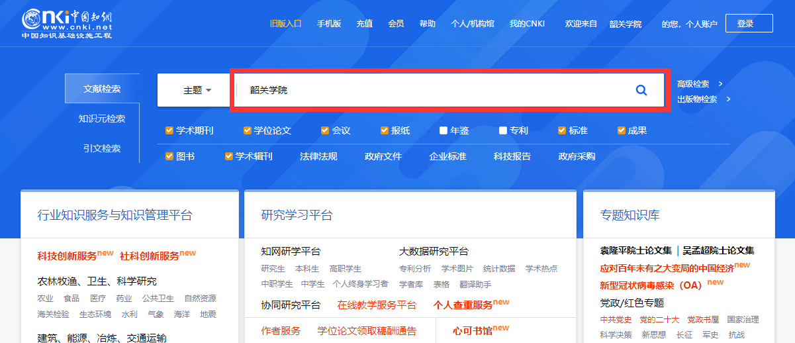Screen dimensions: 795x343
Task: Open 帮助 in top navigation
Action: [x=428, y=24]
